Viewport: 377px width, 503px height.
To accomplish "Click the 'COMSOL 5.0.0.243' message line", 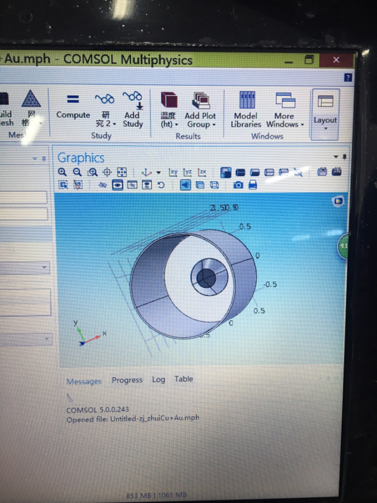I will click(x=97, y=410).
